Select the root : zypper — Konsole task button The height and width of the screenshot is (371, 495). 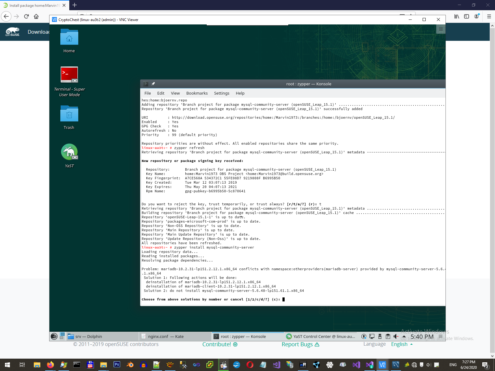248,336
